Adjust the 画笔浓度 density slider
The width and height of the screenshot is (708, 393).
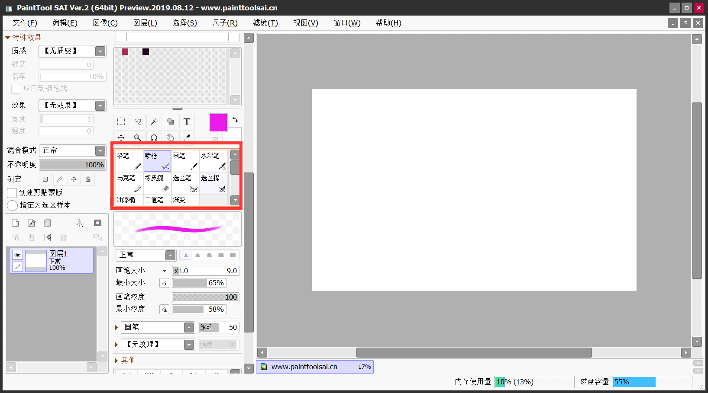tap(206, 297)
